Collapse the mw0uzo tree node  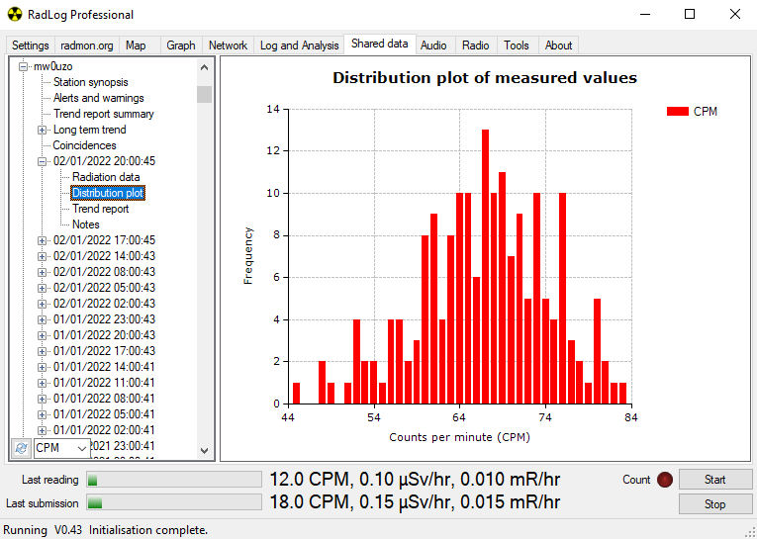tap(23, 66)
